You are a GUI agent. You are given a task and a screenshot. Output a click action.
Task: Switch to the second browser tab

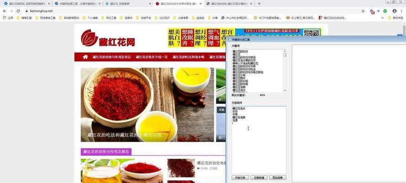click(77, 4)
